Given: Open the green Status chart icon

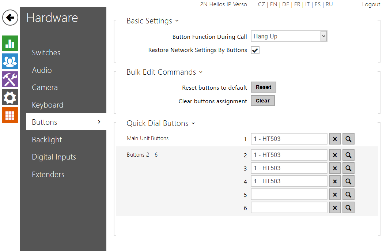Looking at the screenshot, I should (10, 44).
